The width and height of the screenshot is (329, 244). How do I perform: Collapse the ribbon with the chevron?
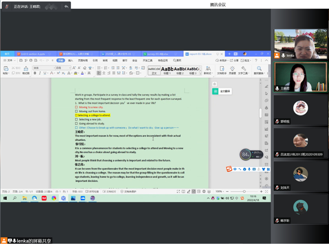click(x=266, y=60)
